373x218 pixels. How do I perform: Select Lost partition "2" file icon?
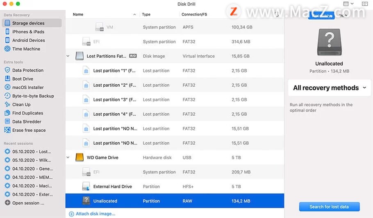coord(86,85)
